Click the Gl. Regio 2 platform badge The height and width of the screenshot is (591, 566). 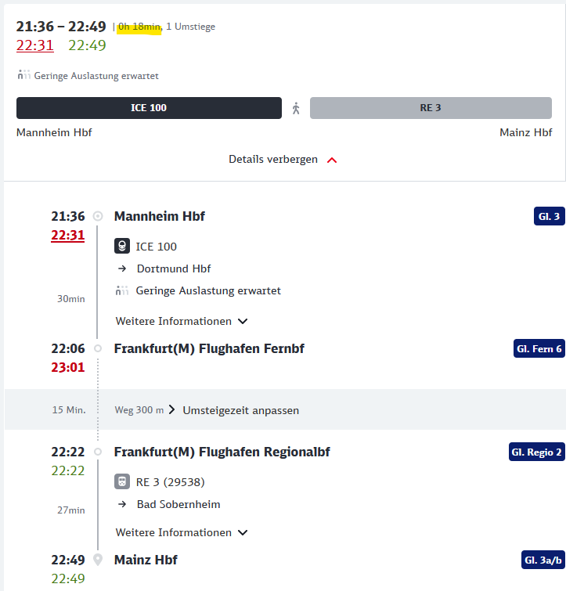tap(536, 452)
